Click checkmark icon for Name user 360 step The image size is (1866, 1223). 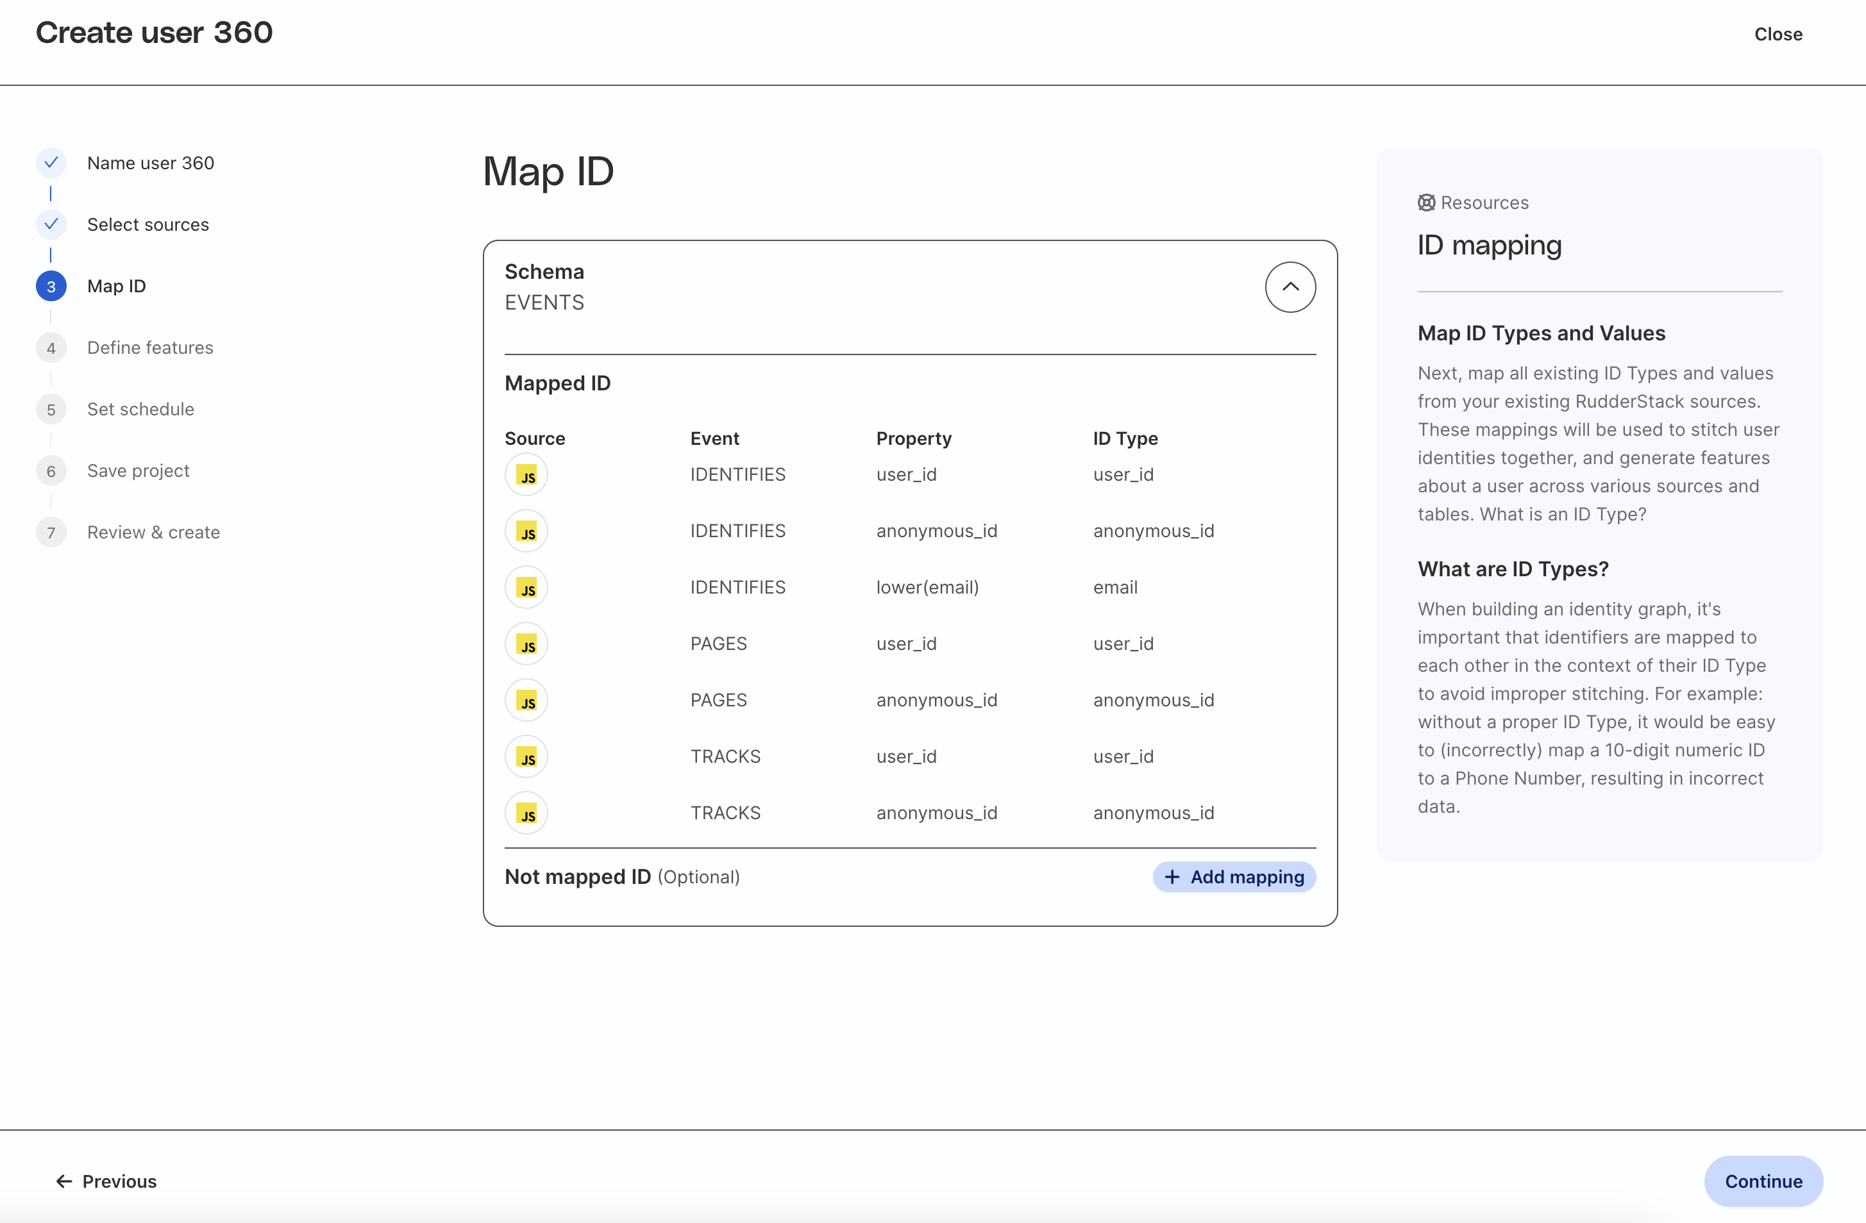point(51,163)
